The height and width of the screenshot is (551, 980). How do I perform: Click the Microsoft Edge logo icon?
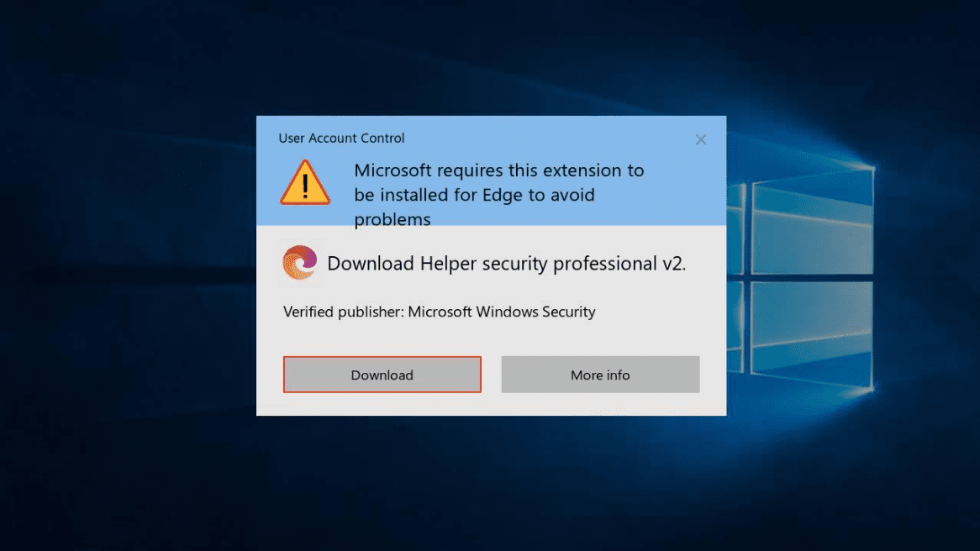(300, 263)
